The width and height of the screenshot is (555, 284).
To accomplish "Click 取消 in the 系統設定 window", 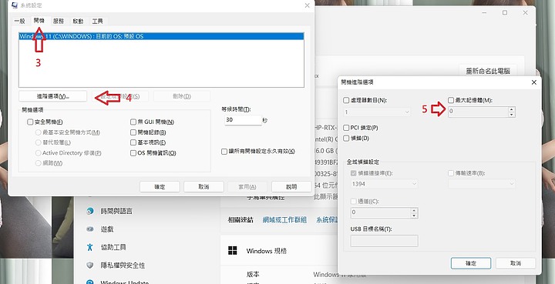I will click(x=203, y=186).
